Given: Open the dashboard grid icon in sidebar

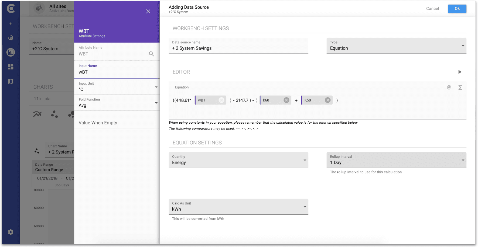Looking at the screenshot, I should [x=11, y=67].
